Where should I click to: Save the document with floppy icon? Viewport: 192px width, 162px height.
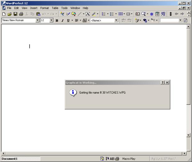15,14
